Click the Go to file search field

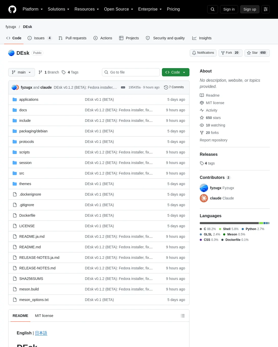[x=131, y=72]
